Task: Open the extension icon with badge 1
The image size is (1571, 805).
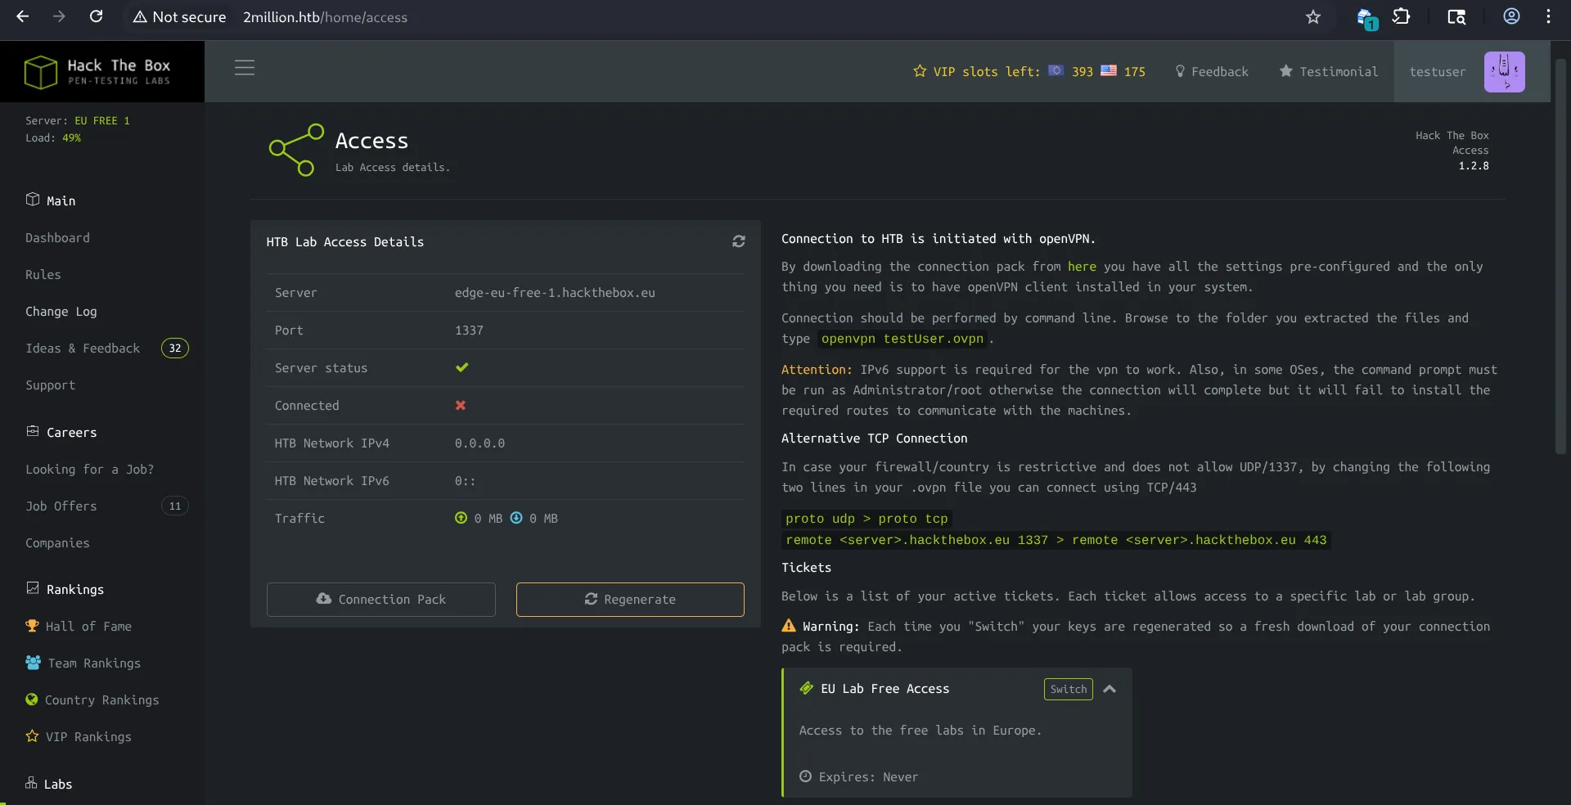Action: (1366, 18)
